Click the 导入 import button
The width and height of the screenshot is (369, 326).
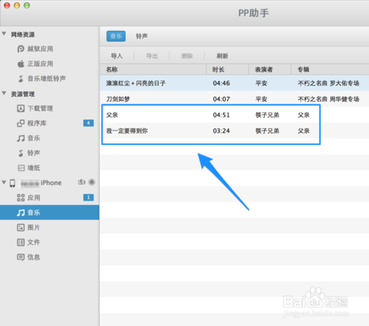[x=117, y=56]
